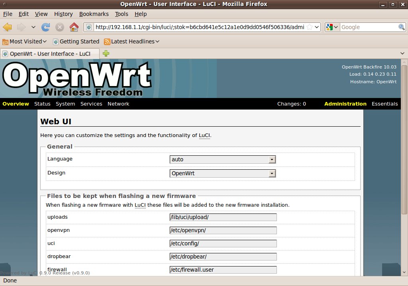408x286 pixels.
Task: Open the Bookmarks menu
Action: click(94, 14)
